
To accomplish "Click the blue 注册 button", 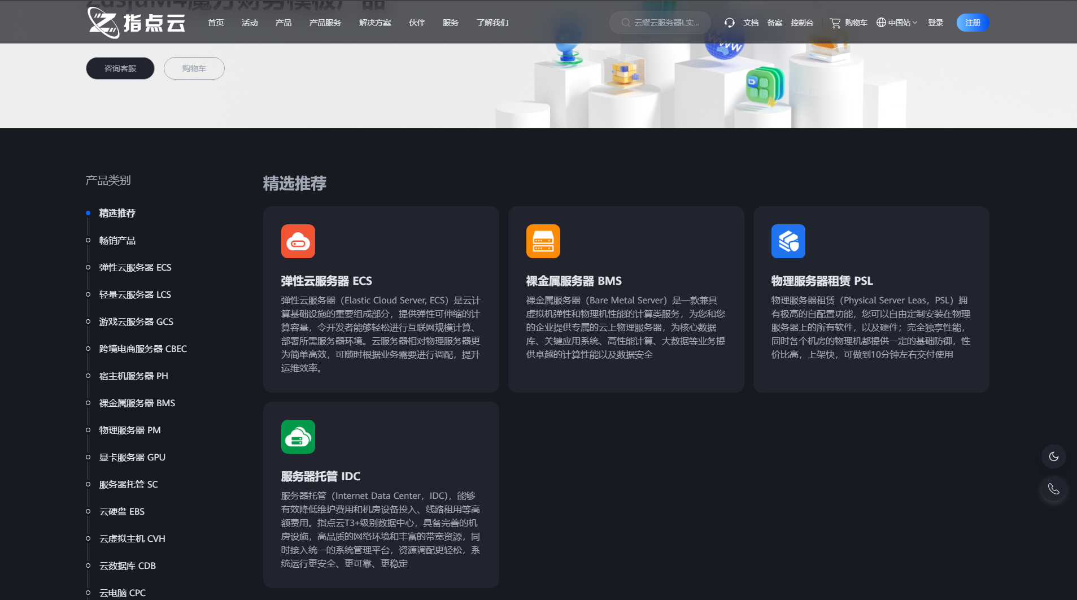I will tap(973, 23).
